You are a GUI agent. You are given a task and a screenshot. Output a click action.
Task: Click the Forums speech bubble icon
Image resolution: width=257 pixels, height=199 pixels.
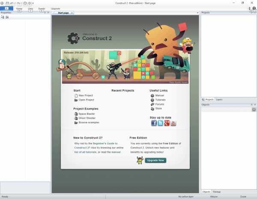152,104
